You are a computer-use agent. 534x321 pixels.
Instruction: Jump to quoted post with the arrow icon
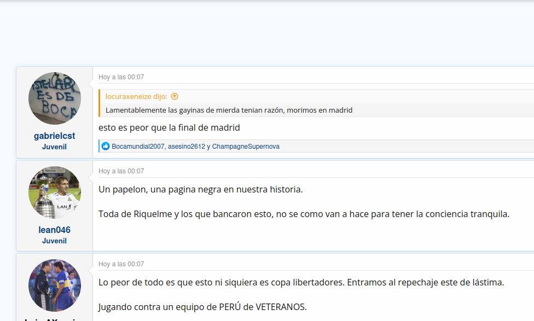tap(175, 96)
